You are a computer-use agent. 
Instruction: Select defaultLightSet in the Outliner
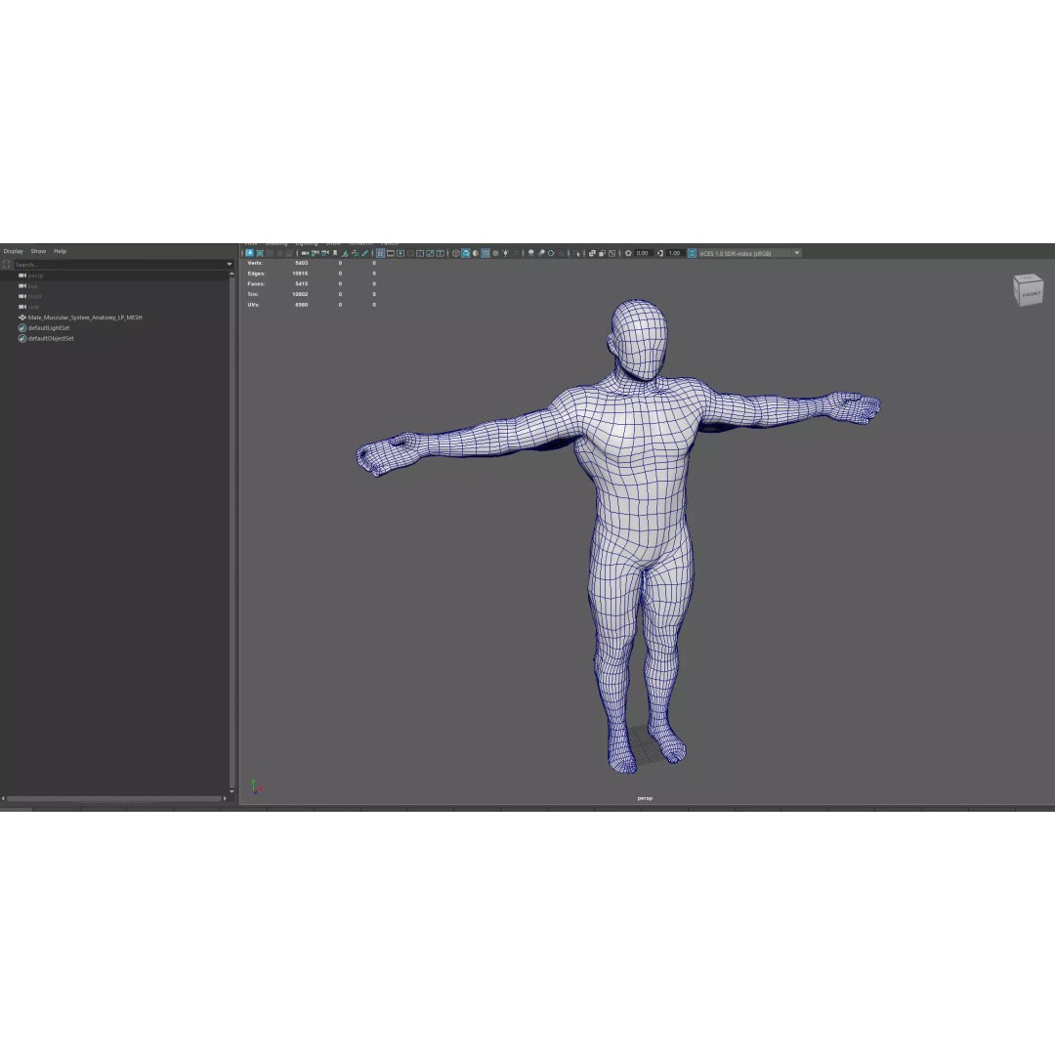[x=49, y=327]
